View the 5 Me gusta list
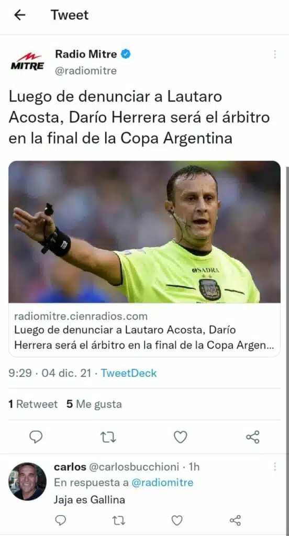The image size is (289, 536). 94,405
